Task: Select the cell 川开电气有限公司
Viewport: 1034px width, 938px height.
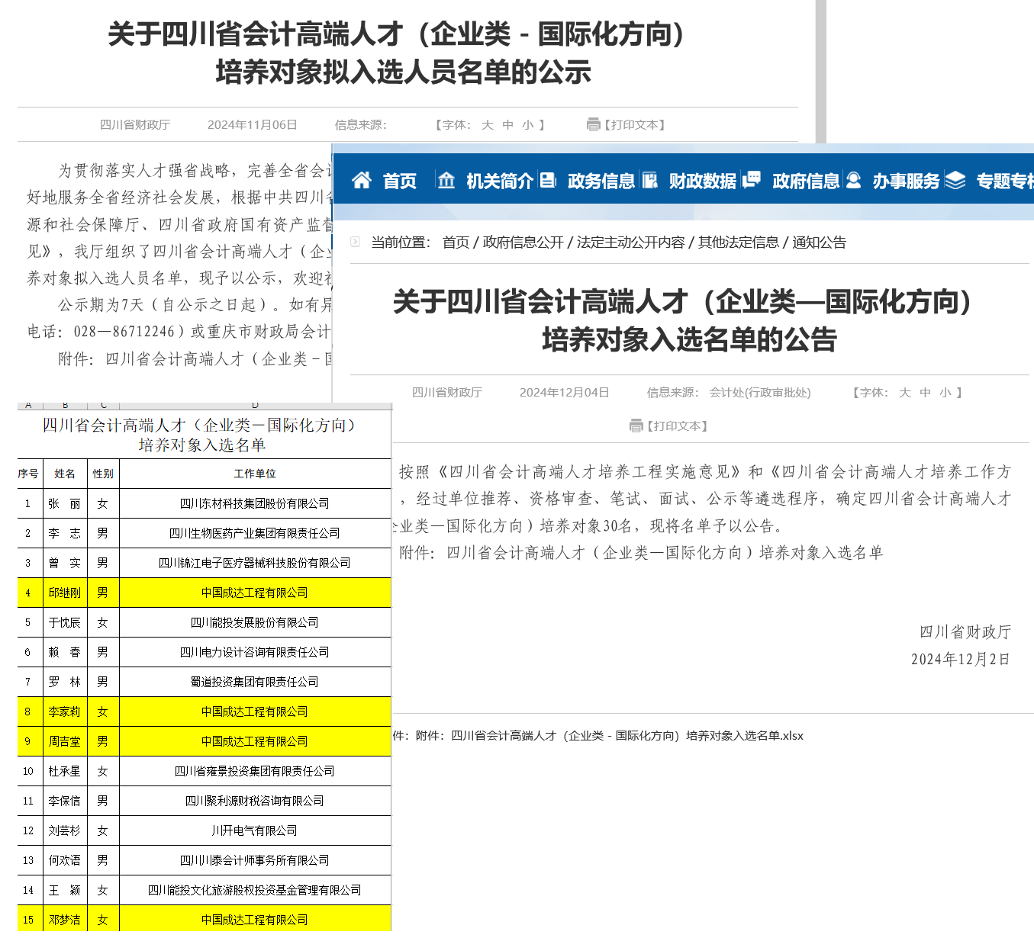Action: pyautogui.click(x=255, y=830)
